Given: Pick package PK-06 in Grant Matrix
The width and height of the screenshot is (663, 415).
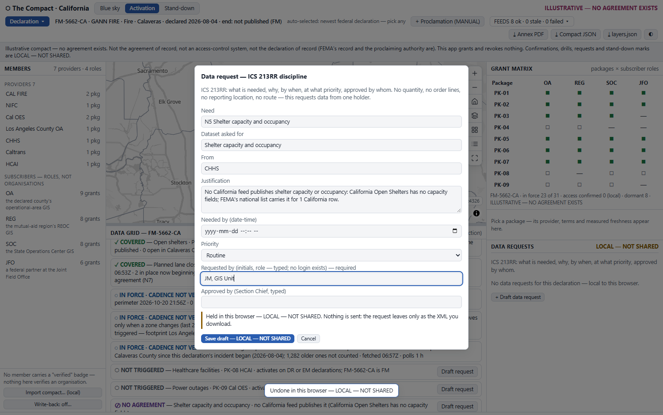Looking at the screenshot, I should (x=502, y=151).
